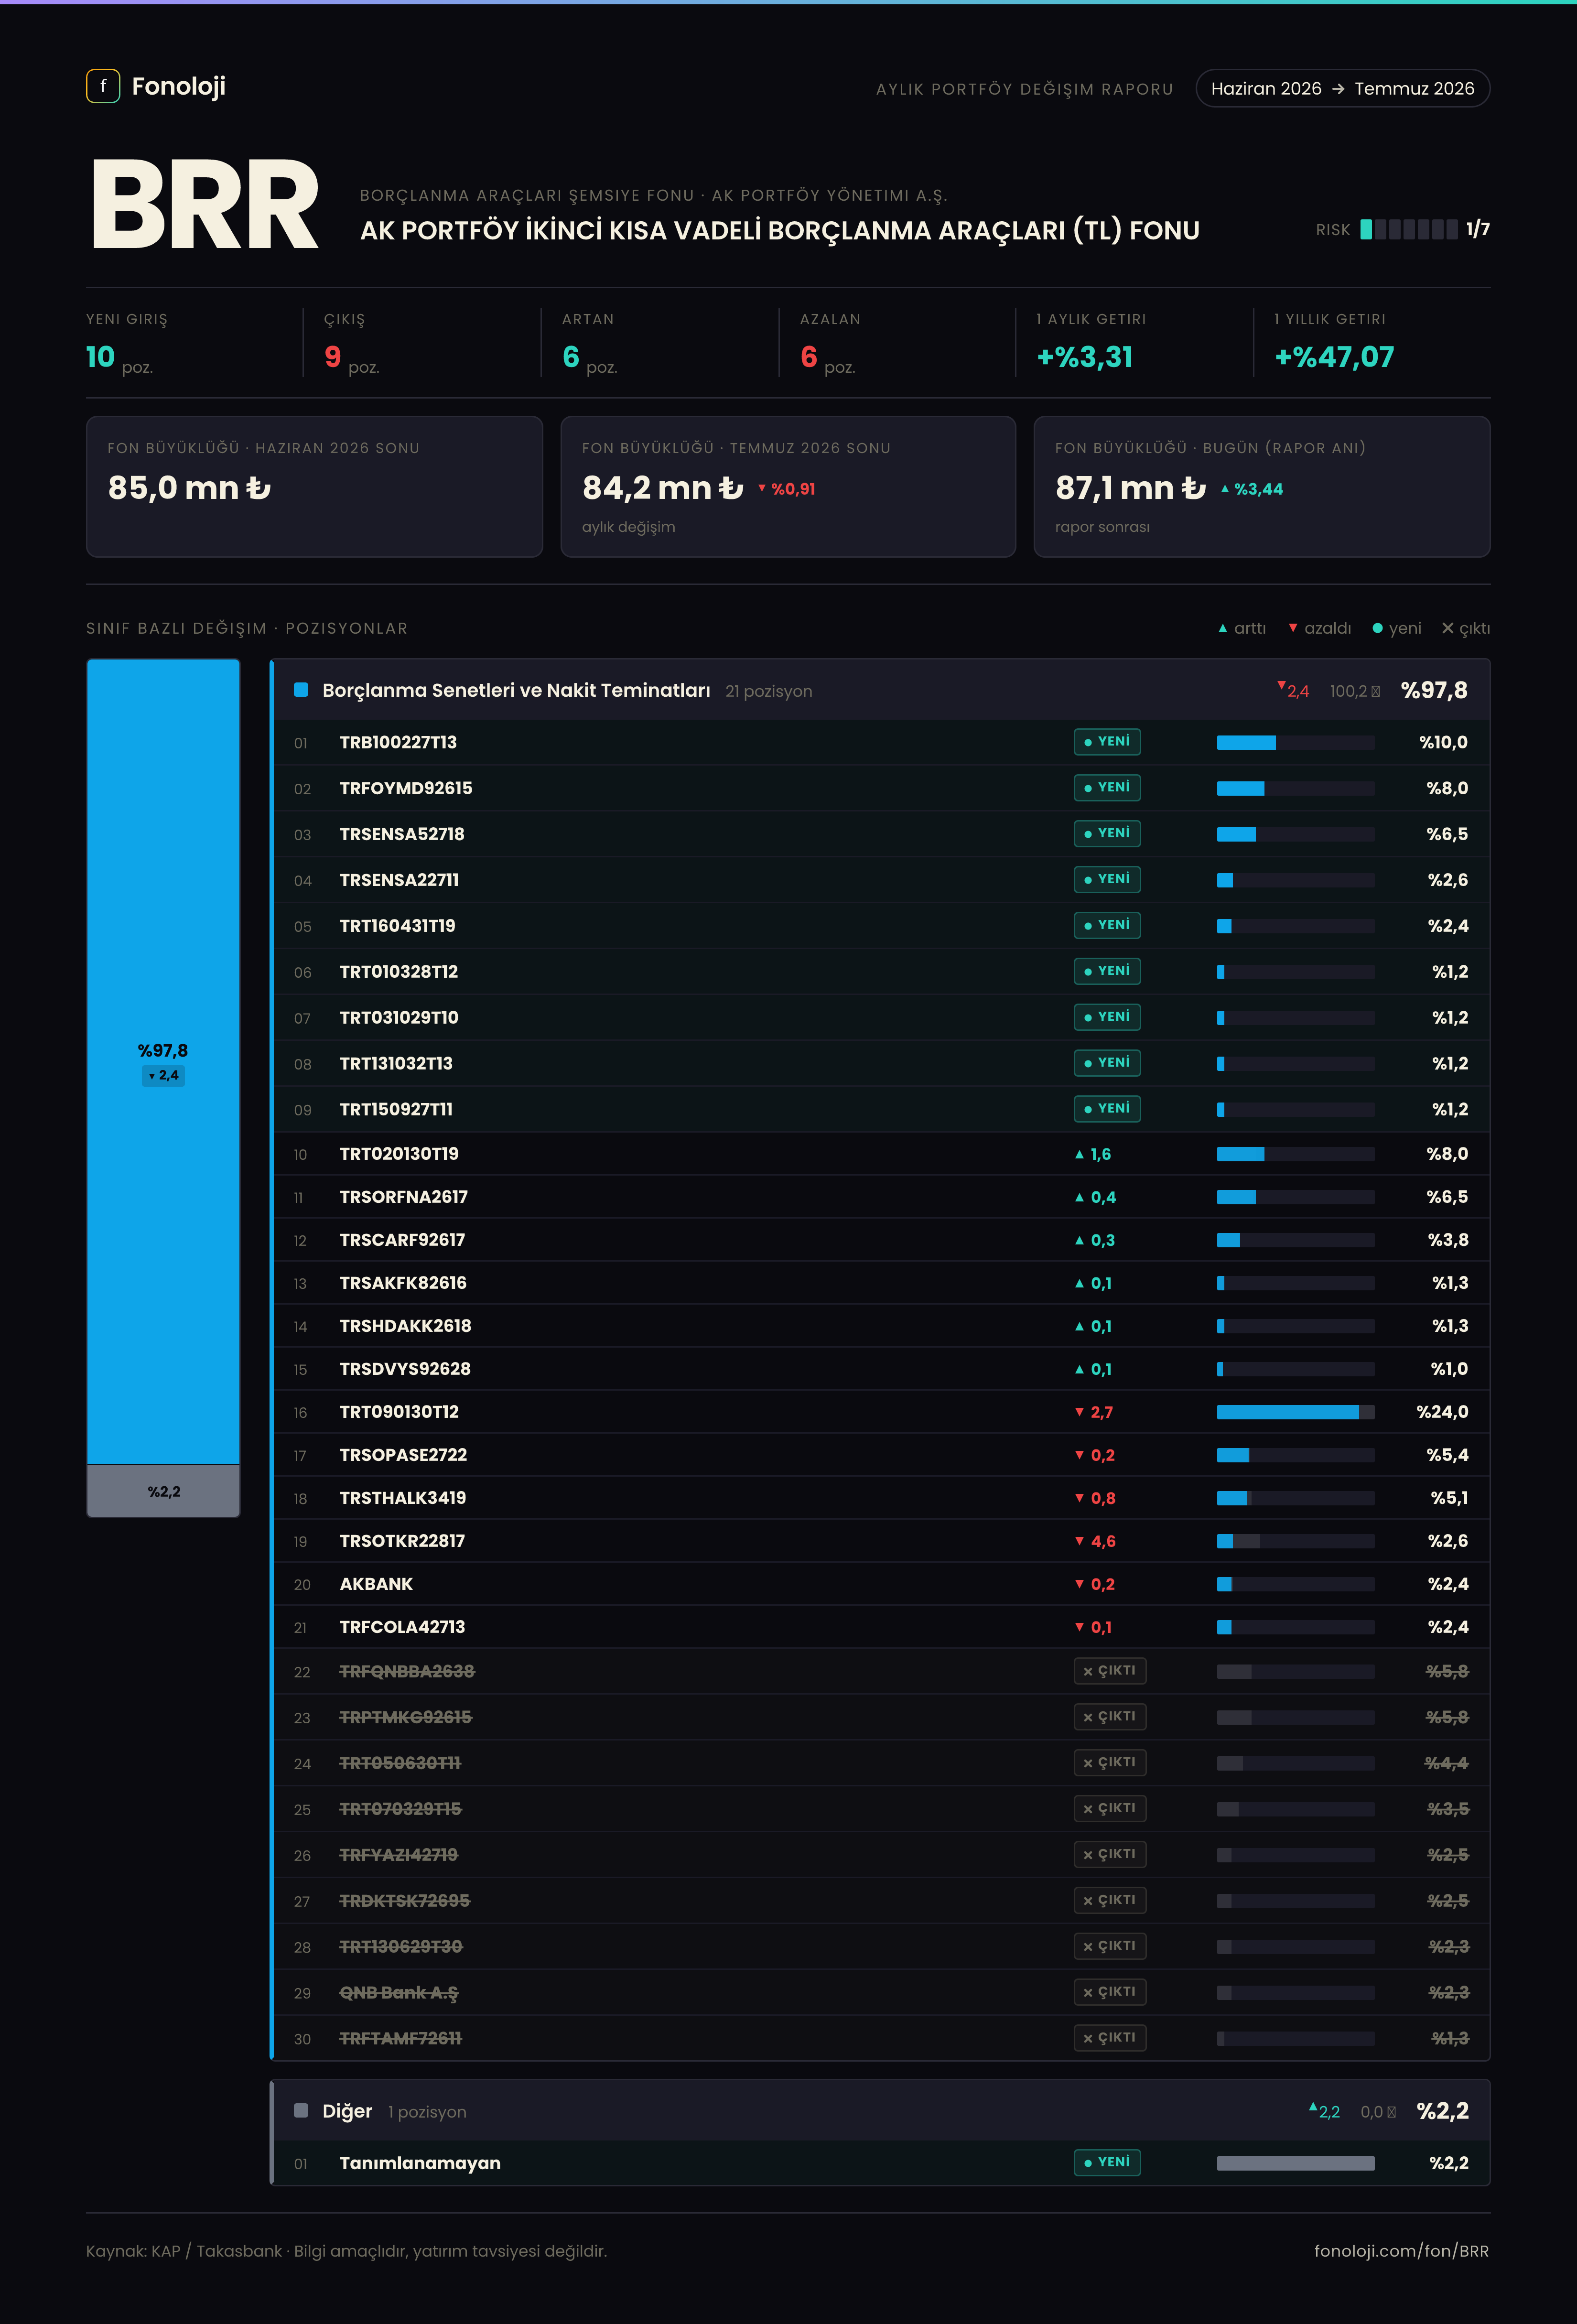Click the gray weight bar for Tanımlanamayan

(1295, 2163)
